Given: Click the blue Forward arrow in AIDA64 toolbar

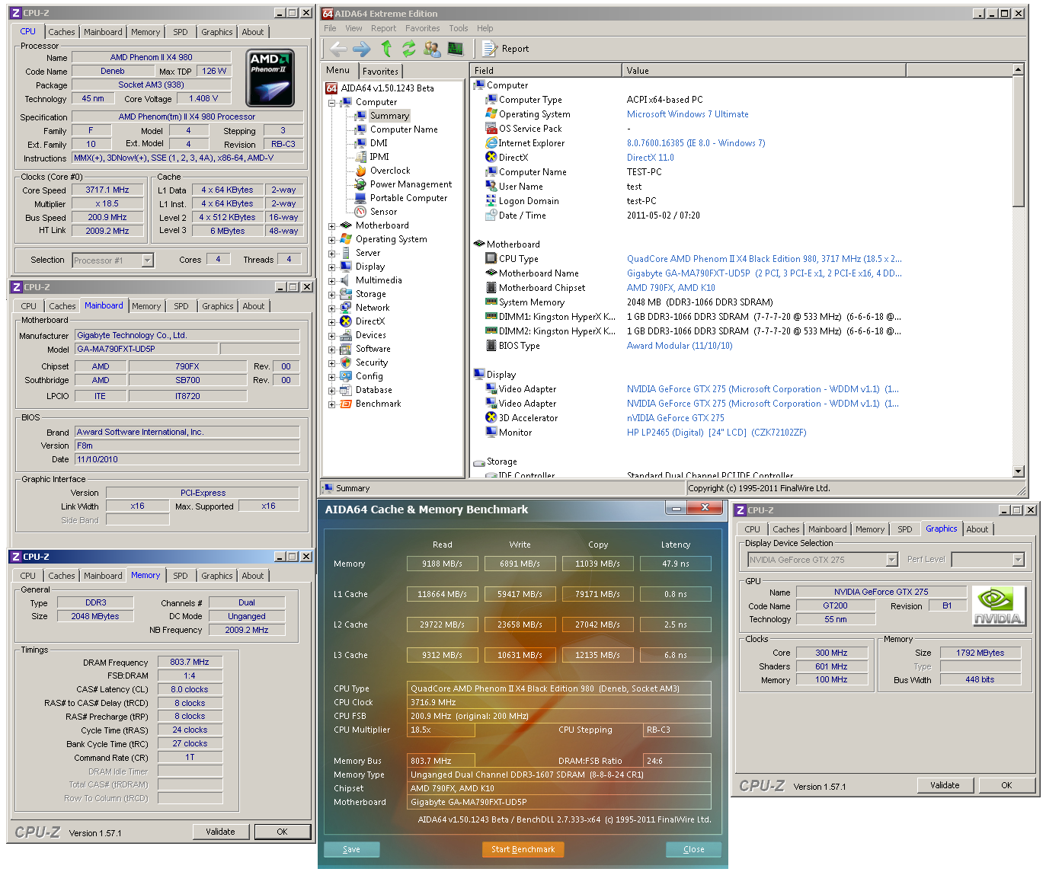Looking at the screenshot, I should tap(362, 49).
